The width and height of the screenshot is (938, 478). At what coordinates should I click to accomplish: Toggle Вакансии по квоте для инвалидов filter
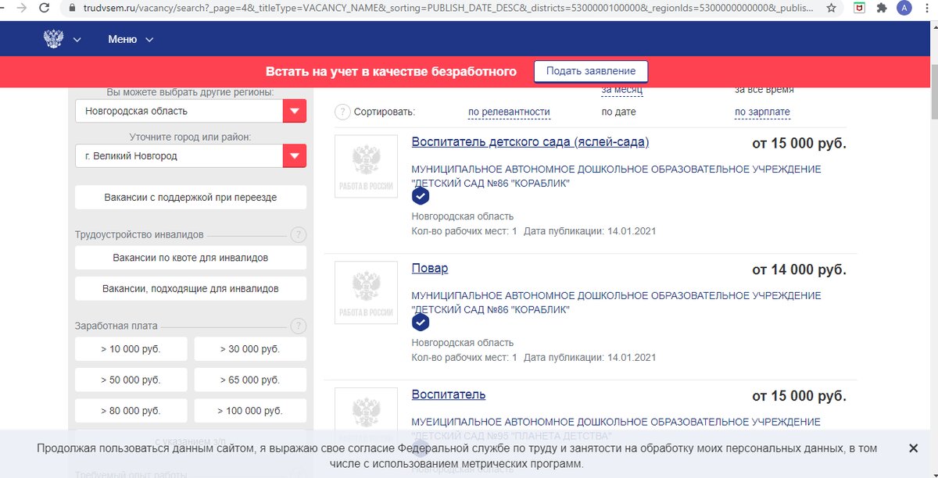coord(190,258)
